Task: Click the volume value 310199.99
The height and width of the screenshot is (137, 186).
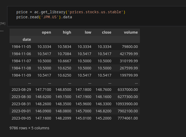Action: [129, 61]
